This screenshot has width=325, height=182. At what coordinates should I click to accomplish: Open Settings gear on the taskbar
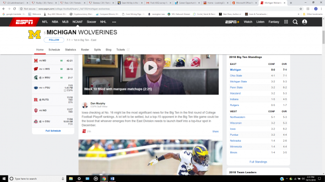coord(79,179)
